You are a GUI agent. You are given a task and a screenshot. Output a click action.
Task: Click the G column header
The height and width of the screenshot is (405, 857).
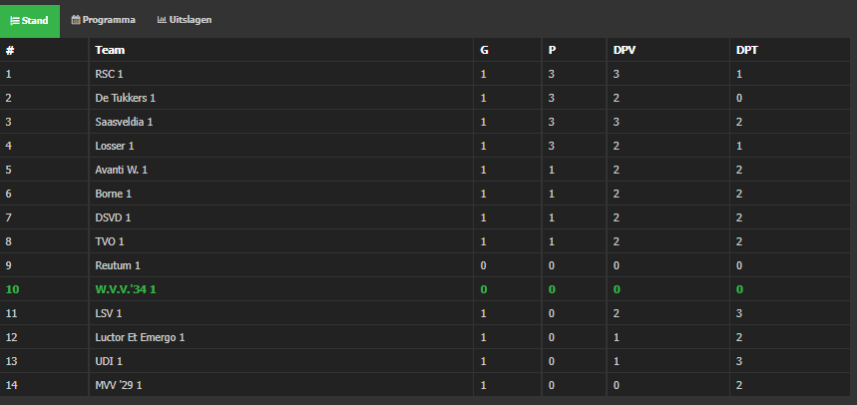pyautogui.click(x=484, y=50)
